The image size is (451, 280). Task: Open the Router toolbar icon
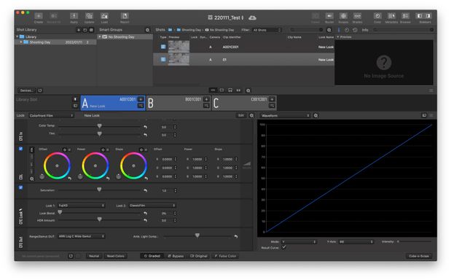pos(329,16)
